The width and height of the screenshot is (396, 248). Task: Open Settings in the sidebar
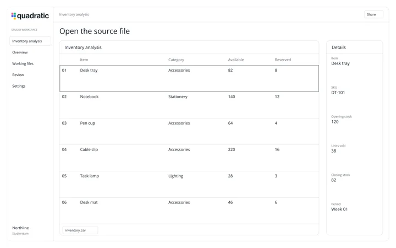tap(19, 86)
